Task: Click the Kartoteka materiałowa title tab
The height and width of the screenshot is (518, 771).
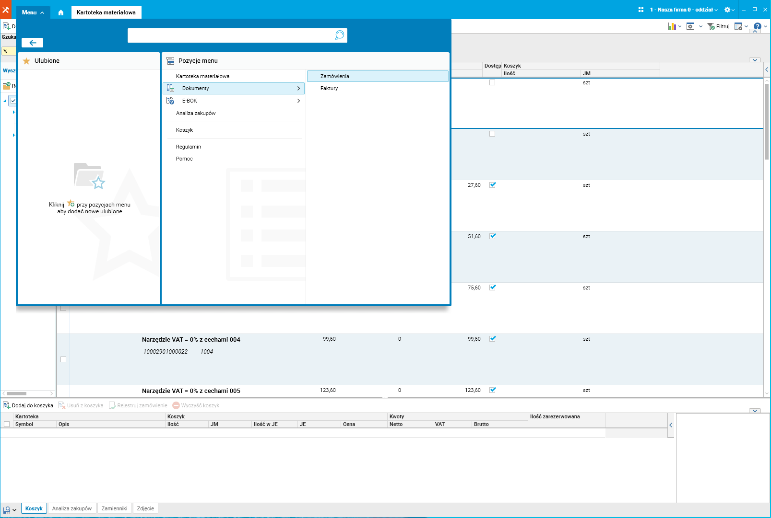Action: tap(106, 12)
